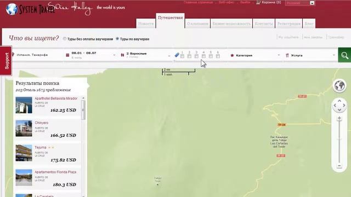Check checkbox number 4

coord(203,56)
